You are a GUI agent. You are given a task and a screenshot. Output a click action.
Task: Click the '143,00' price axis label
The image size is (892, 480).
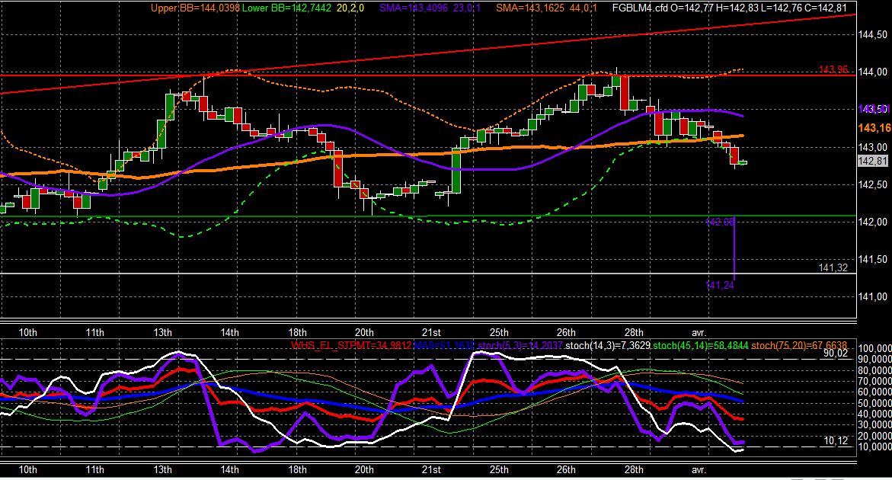[873, 147]
